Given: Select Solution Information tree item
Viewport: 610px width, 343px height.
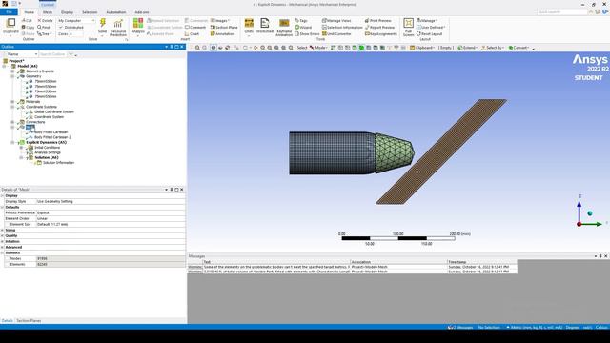Looking at the screenshot, I should click(58, 163).
